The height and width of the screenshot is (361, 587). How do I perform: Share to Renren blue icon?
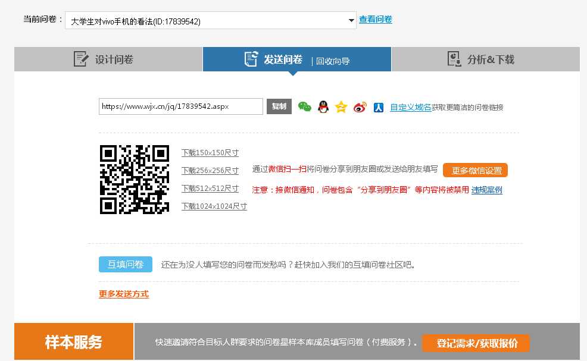point(379,108)
